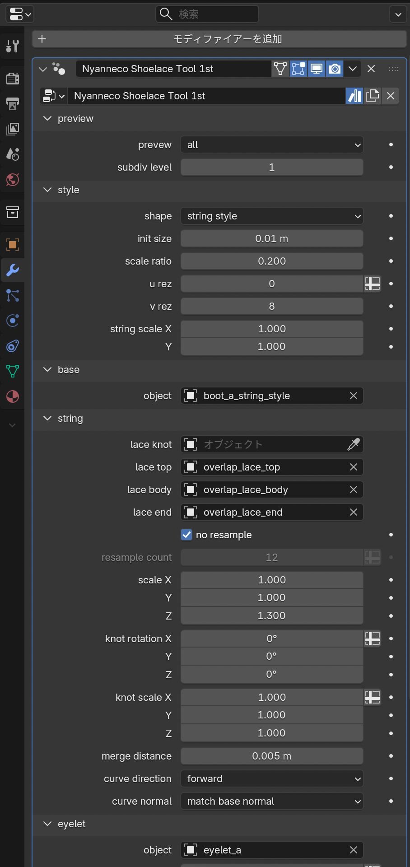The height and width of the screenshot is (867, 410).
Task: Open the Scene properties tab
Action: pos(12,154)
